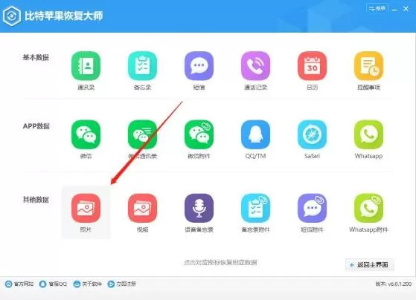This screenshot has height=300, width=416.
Task: Click the 立即注册 register link
Action: tap(122, 284)
